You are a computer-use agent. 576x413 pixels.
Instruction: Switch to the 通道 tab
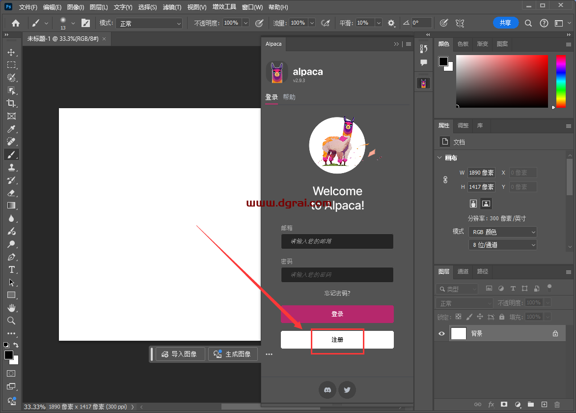point(463,271)
